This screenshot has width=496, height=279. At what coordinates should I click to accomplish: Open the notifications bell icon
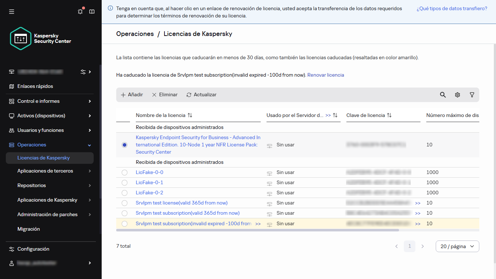point(80,12)
